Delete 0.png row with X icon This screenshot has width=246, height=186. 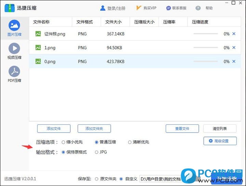click(x=234, y=61)
